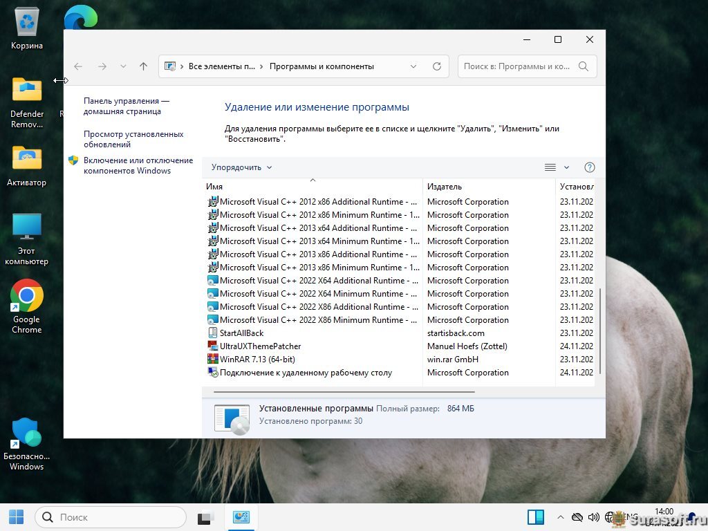Open the view options dropdown arrow

click(x=567, y=167)
